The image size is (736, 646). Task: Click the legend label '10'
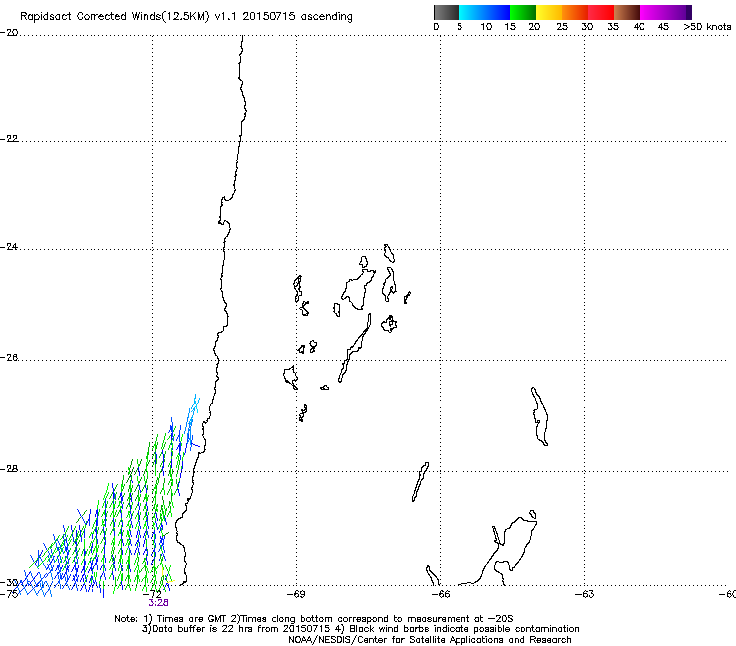(486, 27)
